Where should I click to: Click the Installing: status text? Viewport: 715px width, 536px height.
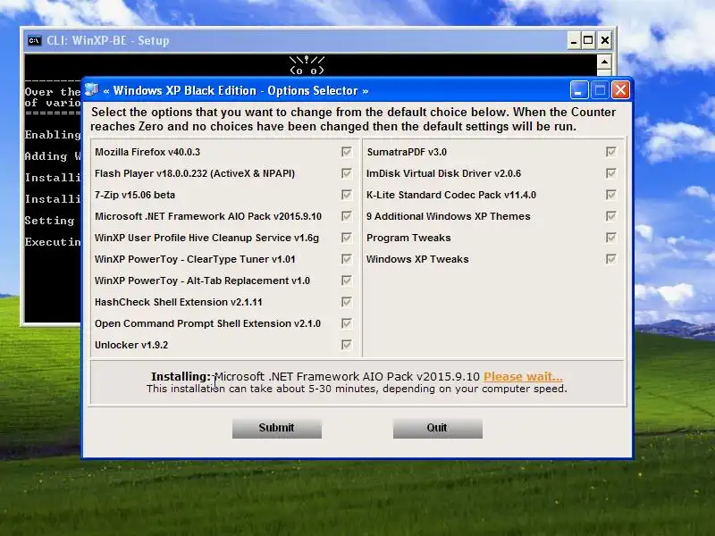point(181,376)
